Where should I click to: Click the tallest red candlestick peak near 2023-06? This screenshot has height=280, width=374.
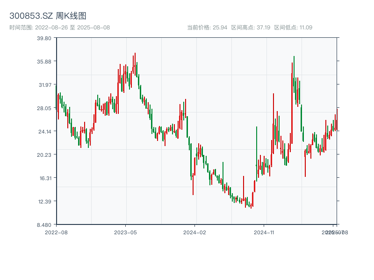coord(135,64)
